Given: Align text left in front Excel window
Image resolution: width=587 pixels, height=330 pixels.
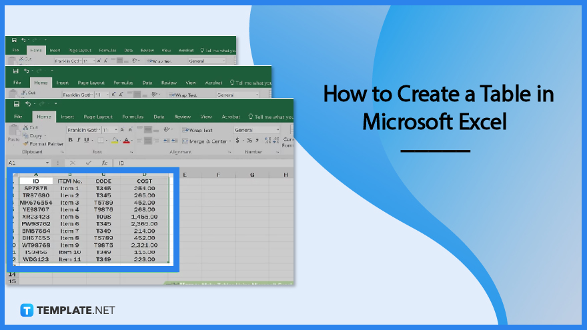Looking at the screenshot, I should tap(139, 141).
